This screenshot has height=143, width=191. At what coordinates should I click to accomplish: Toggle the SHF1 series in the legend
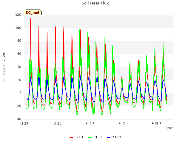(76, 137)
